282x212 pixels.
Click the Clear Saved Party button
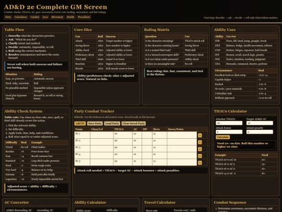(134, 124)
